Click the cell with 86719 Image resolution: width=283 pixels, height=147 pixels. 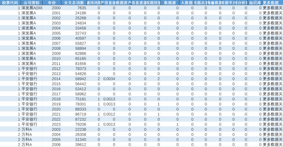(x=74, y=114)
